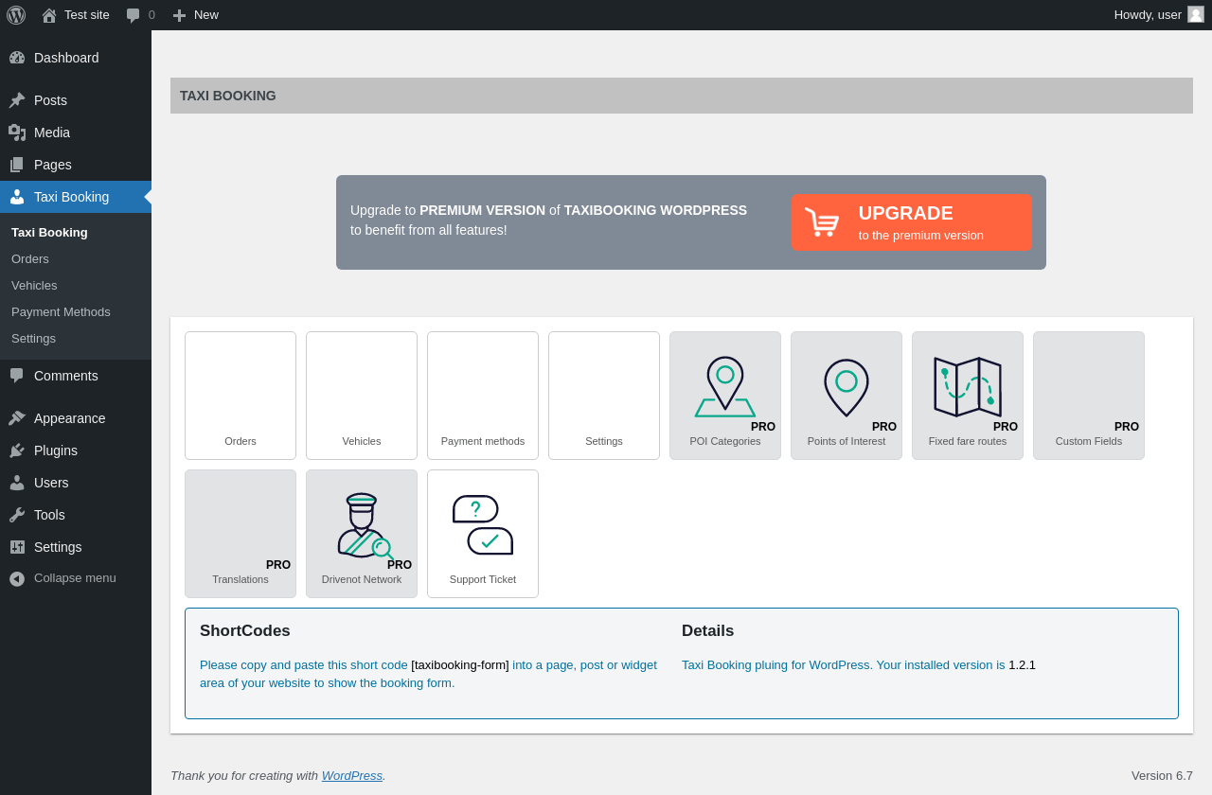
Task: Click the installed version number 1.2.1
Action: (x=1022, y=665)
